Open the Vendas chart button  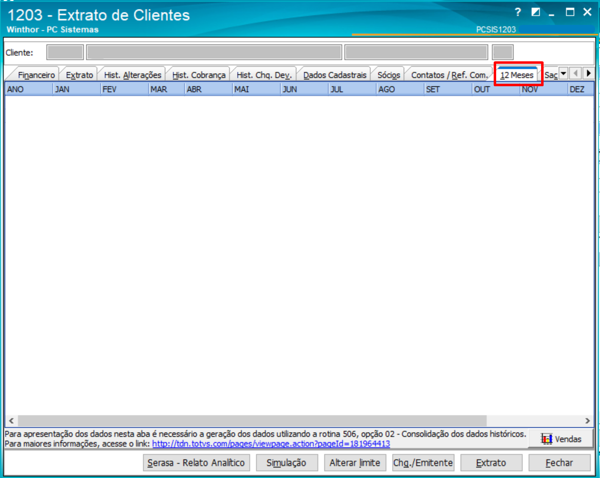561,439
